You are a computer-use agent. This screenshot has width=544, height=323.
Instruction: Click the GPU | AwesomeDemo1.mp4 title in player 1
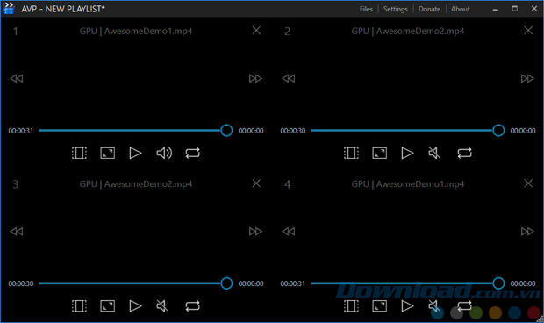click(x=136, y=32)
